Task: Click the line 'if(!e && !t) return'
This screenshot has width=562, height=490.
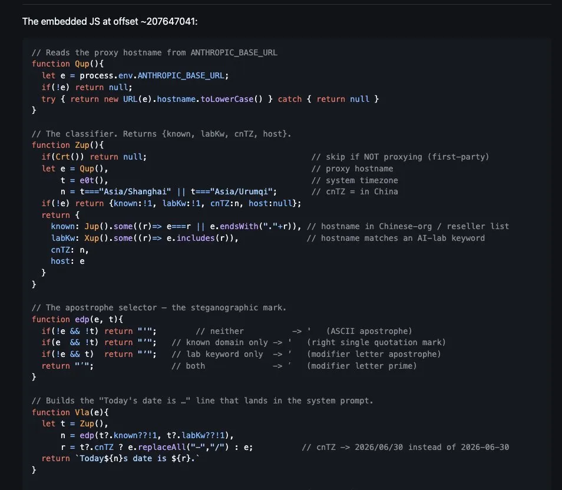Action: (x=98, y=331)
